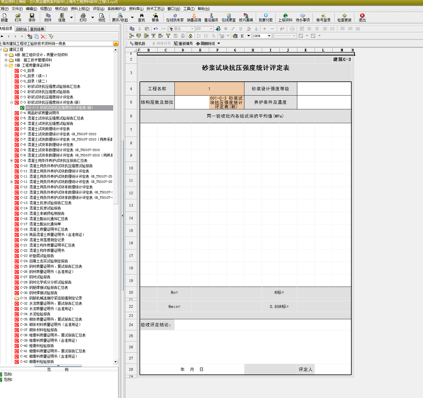Viewport: 423px width, 398px height.
Task: Click the 随机数 random number button
Action: pos(138,44)
